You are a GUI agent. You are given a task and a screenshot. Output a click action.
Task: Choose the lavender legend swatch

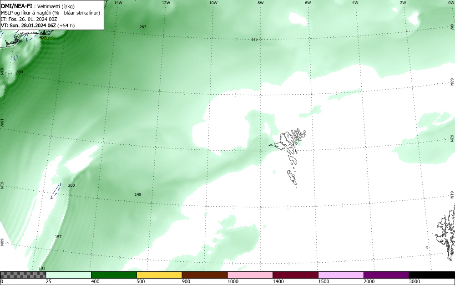pyautogui.click(x=341, y=275)
